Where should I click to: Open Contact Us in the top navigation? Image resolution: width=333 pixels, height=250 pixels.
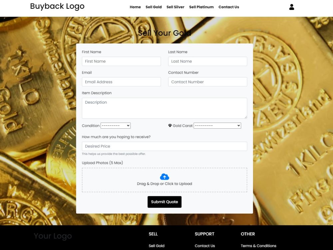[x=229, y=7]
